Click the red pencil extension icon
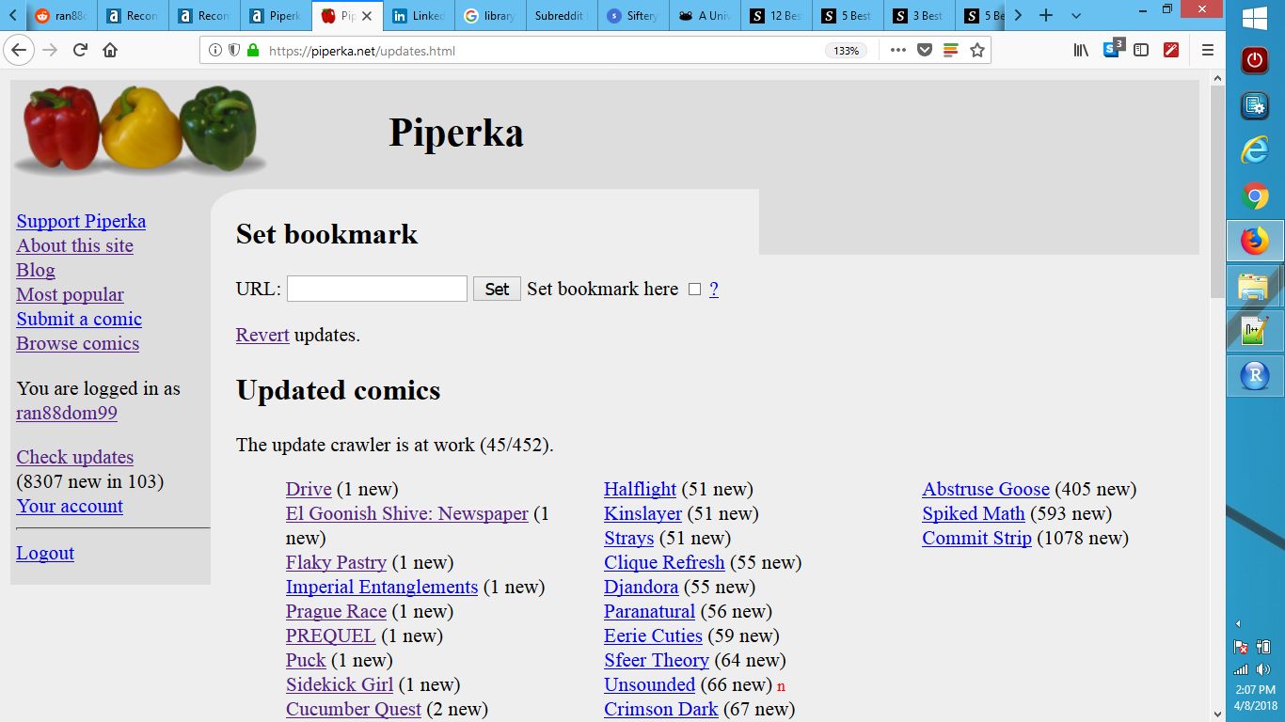1285x722 pixels. (1171, 50)
